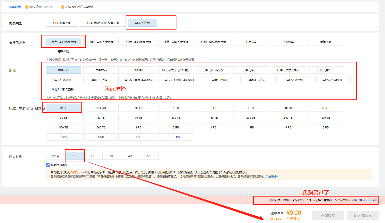385x223 pixels.
Task: Set purchase duration to 1年
Action: 74,156
